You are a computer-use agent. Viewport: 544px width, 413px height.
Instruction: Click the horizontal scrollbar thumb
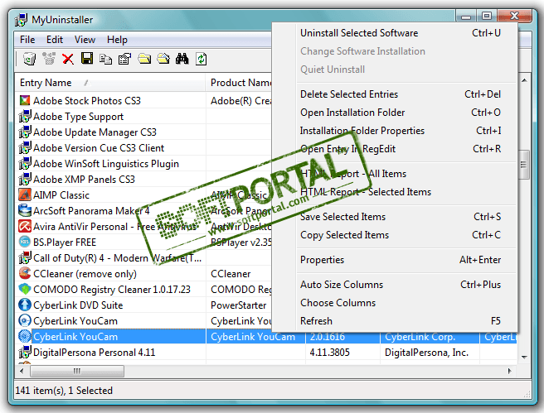(77, 372)
